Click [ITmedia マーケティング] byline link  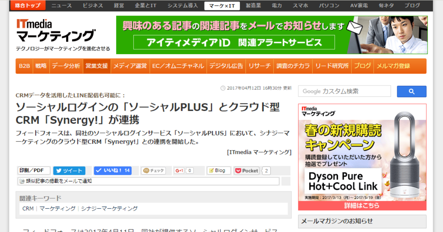click(259, 152)
